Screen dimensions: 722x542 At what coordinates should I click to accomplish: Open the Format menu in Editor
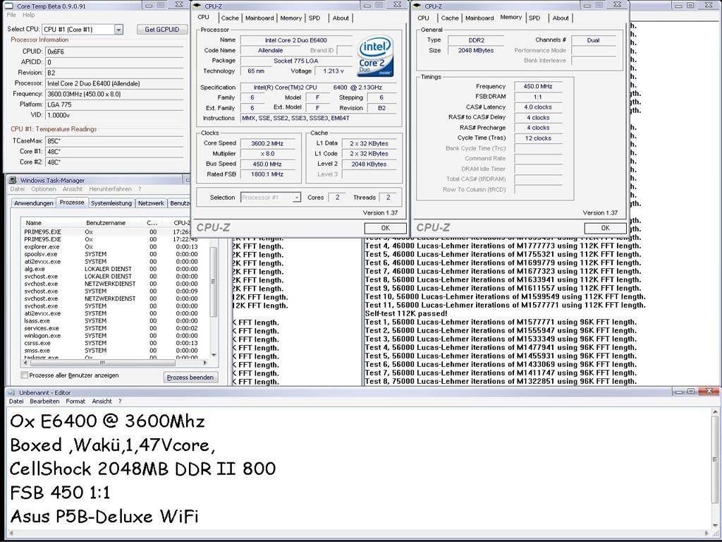(75, 402)
